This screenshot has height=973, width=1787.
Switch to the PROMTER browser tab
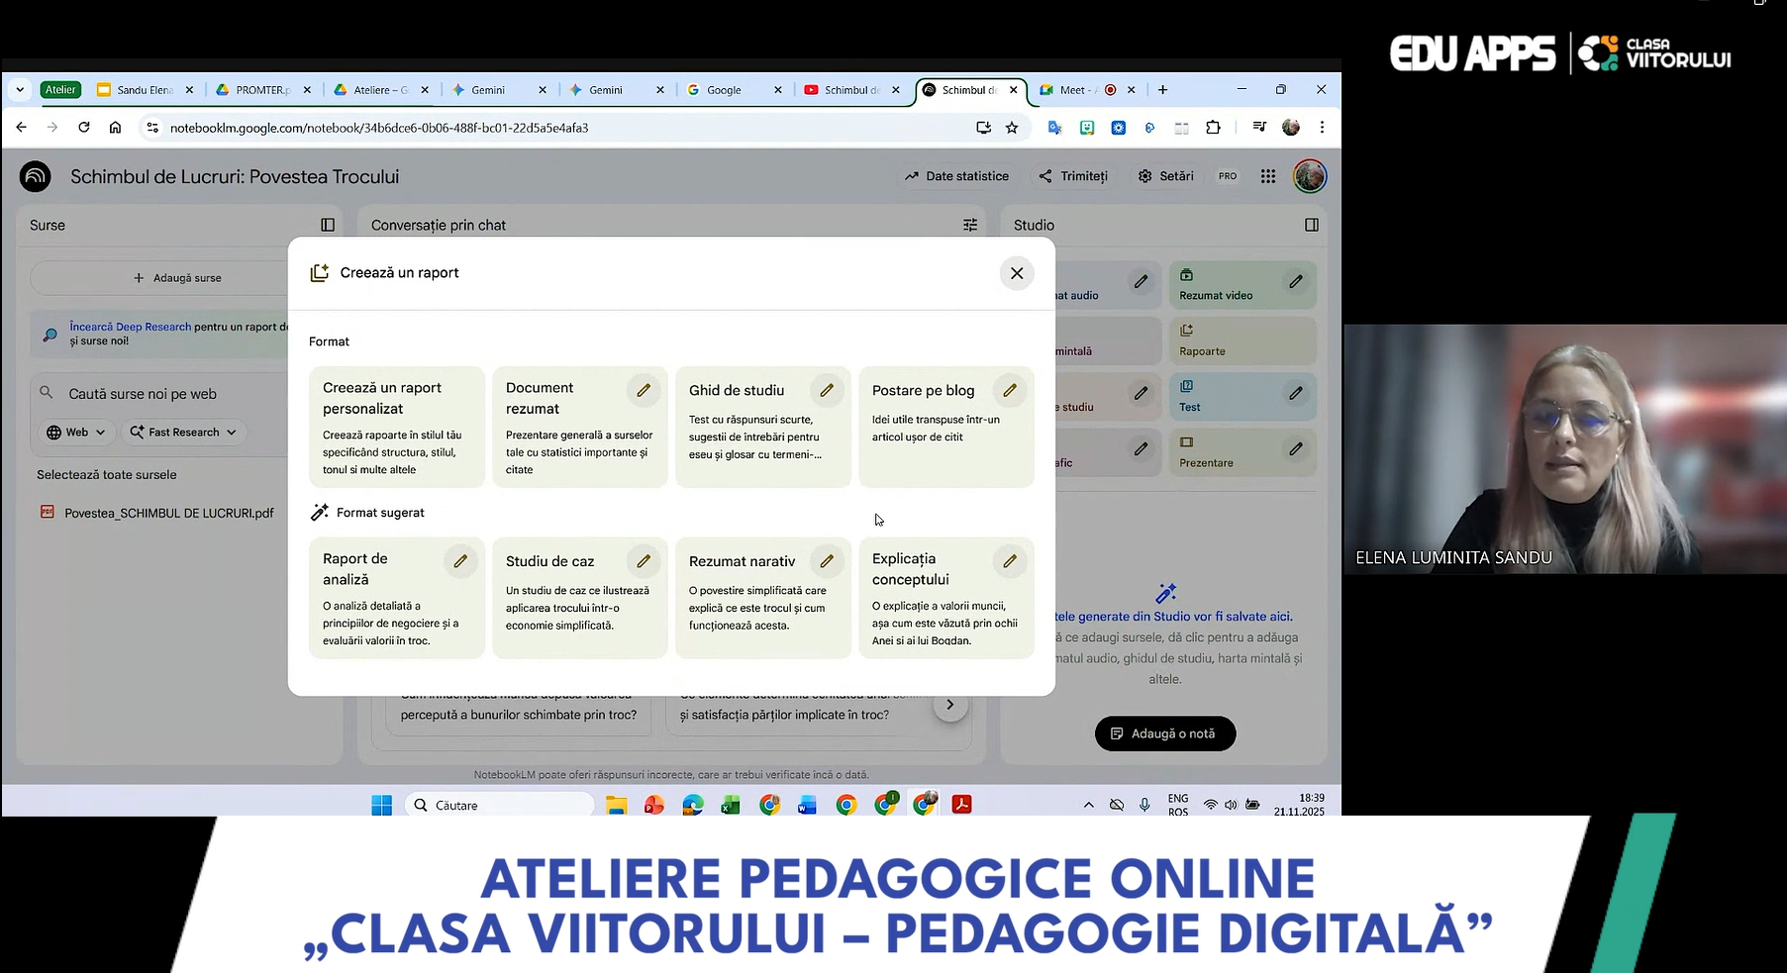coord(263,90)
